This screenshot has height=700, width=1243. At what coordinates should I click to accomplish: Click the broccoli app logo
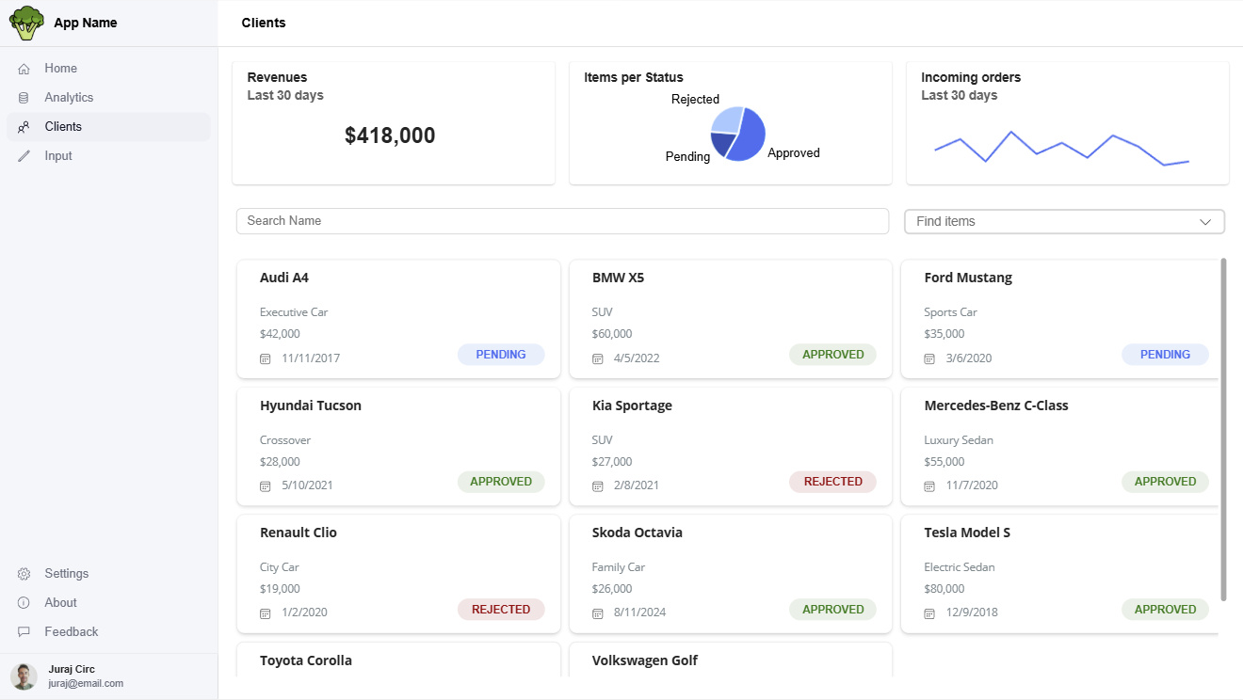click(26, 23)
